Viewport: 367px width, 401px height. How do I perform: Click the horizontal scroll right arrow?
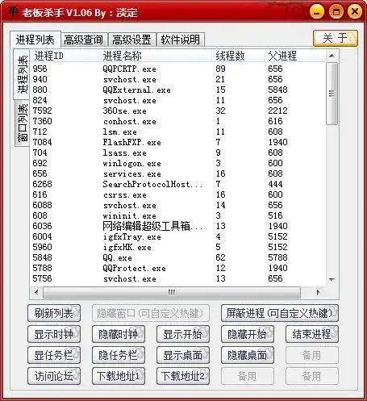(x=318, y=292)
